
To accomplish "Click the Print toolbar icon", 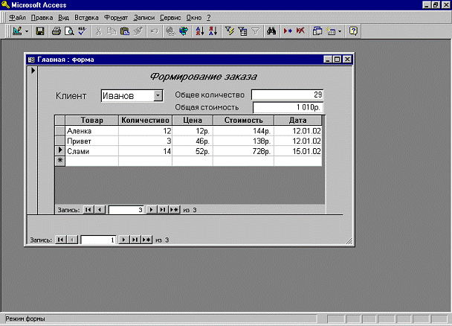I will point(56,31).
